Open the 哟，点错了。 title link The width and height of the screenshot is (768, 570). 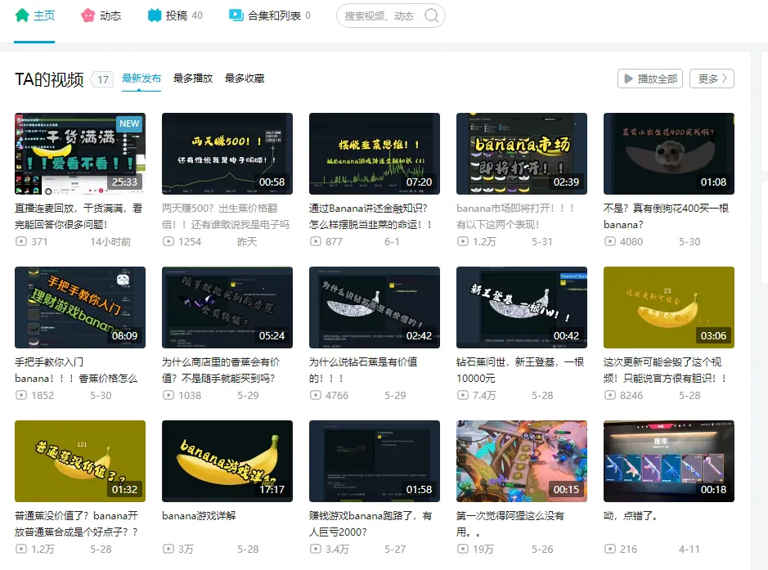tap(631, 516)
